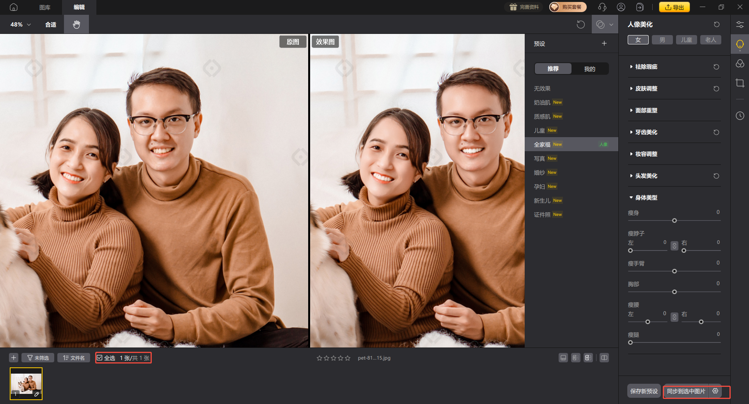The image size is (749, 404).
Task: Click the 导出 export button
Action: (x=674, y=7)
